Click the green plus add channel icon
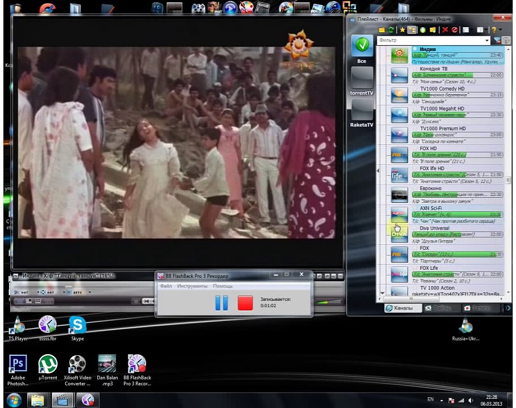 tap(423, 30)
